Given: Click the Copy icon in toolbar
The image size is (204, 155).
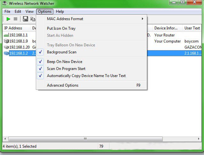Looking at the screenshot, I should pyautogui.click(x=33, y=19).
